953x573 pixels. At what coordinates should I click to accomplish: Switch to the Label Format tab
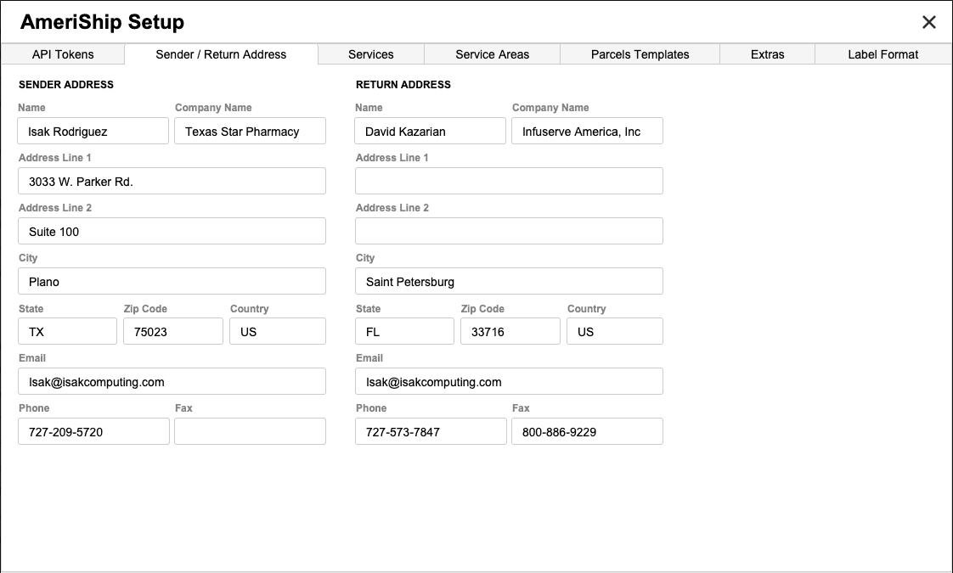883,54
